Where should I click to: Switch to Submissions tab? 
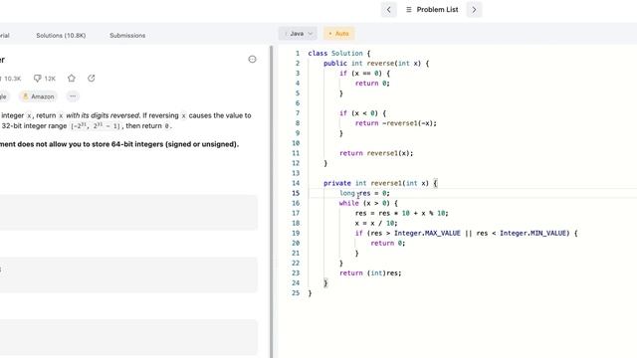pos(127,36)
